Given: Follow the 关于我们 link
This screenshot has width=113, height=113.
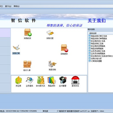Looking at the screenshot, I should (97, 20).
